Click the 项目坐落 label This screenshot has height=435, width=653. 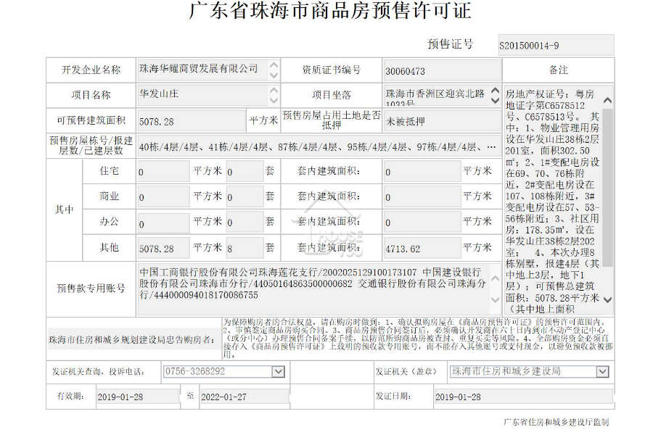(332, 95)
